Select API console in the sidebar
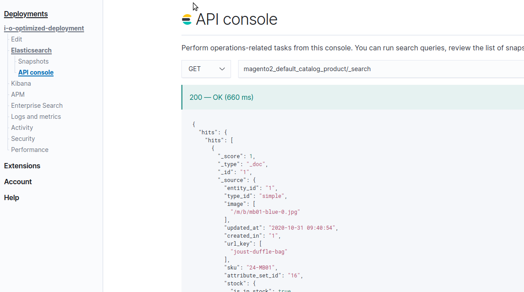Screen dimensions: 524x292 click(x=35, y=72)
